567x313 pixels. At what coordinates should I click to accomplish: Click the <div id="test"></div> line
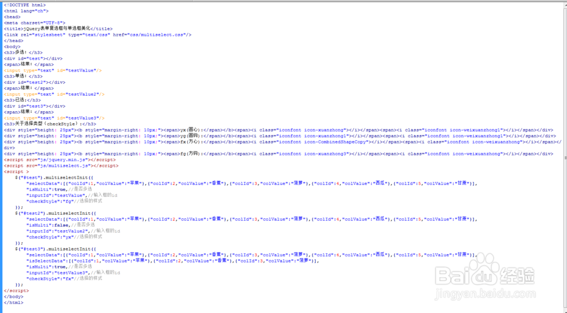tap(33, 58)
